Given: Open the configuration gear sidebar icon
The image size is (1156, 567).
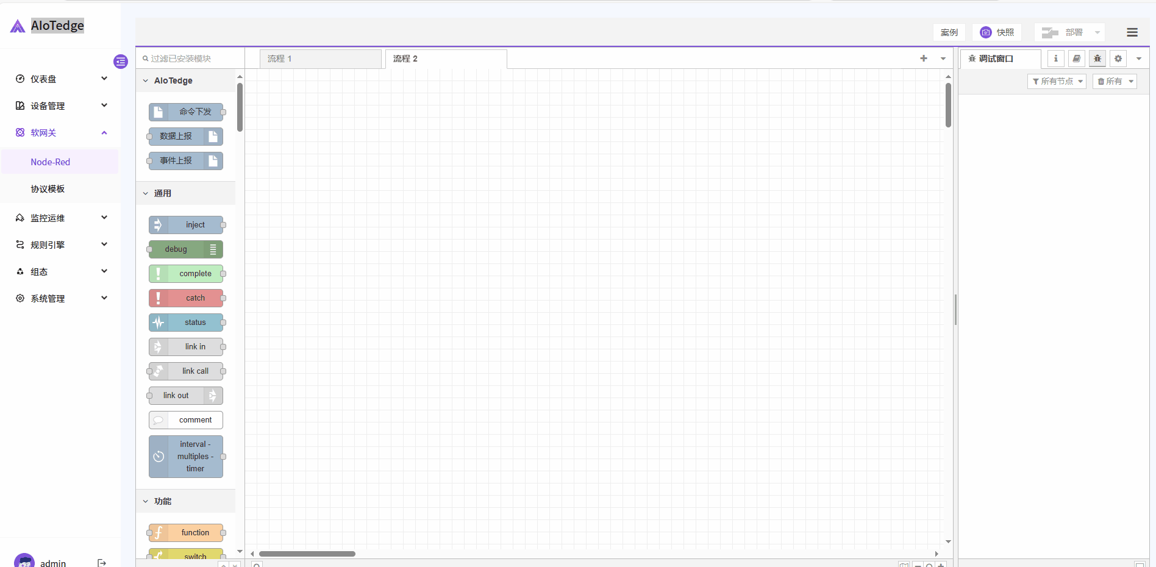Looking at the screenshot, I should 1118,59.
